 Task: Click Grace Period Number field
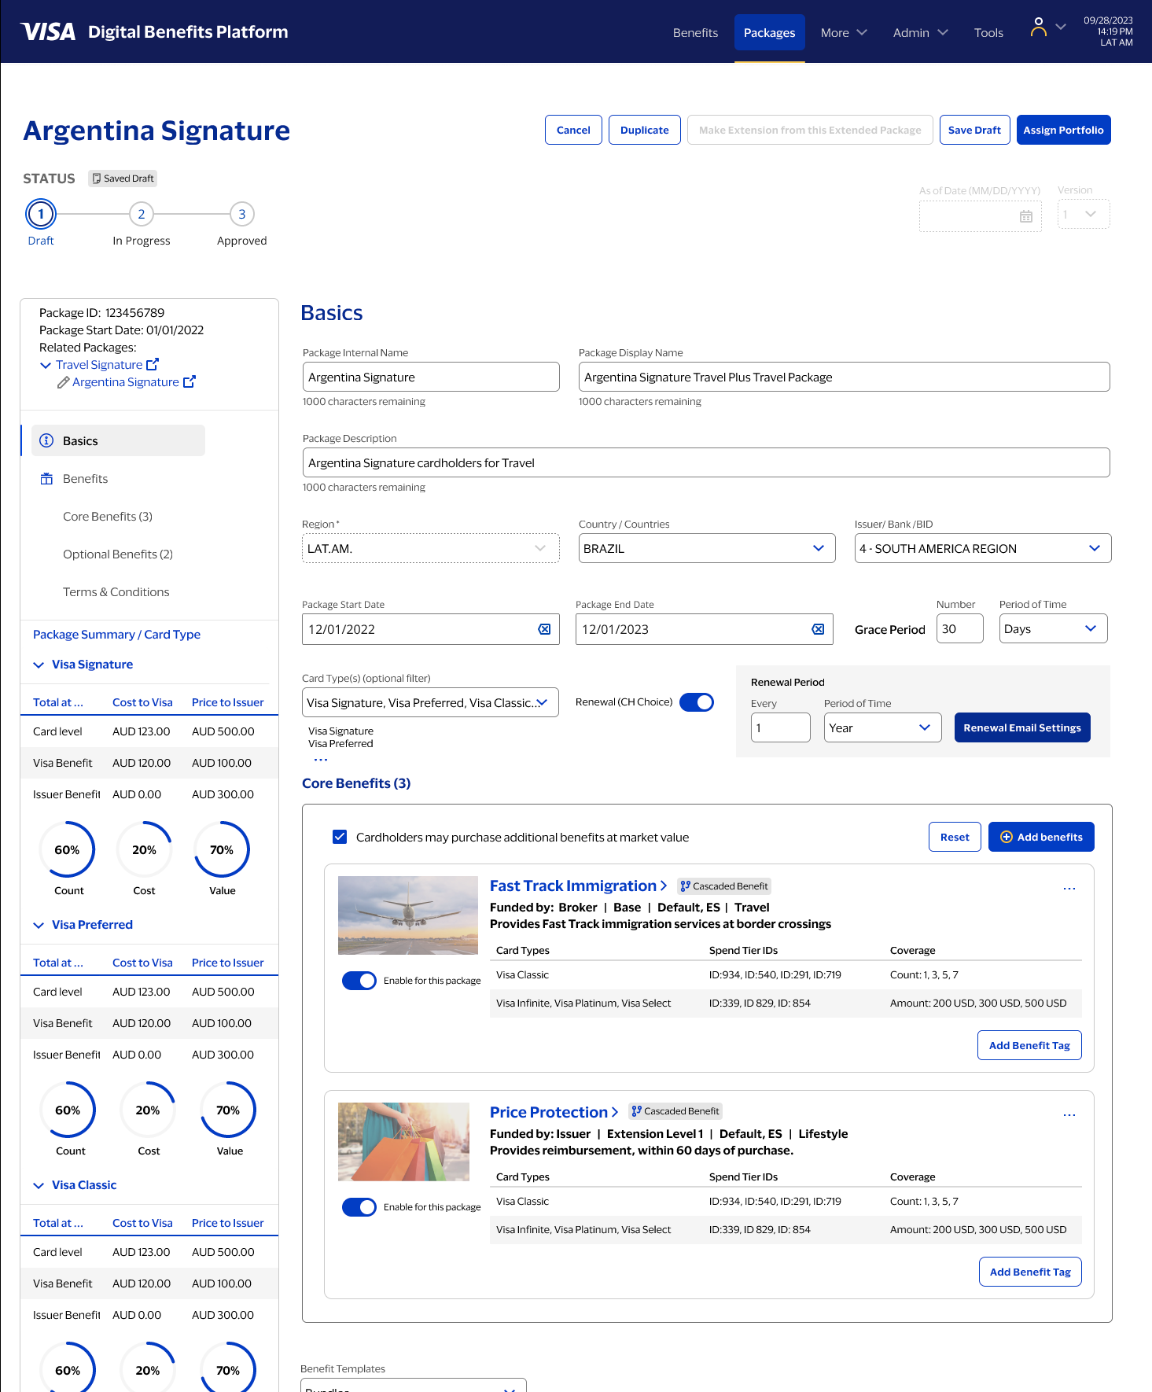point(960,628)
